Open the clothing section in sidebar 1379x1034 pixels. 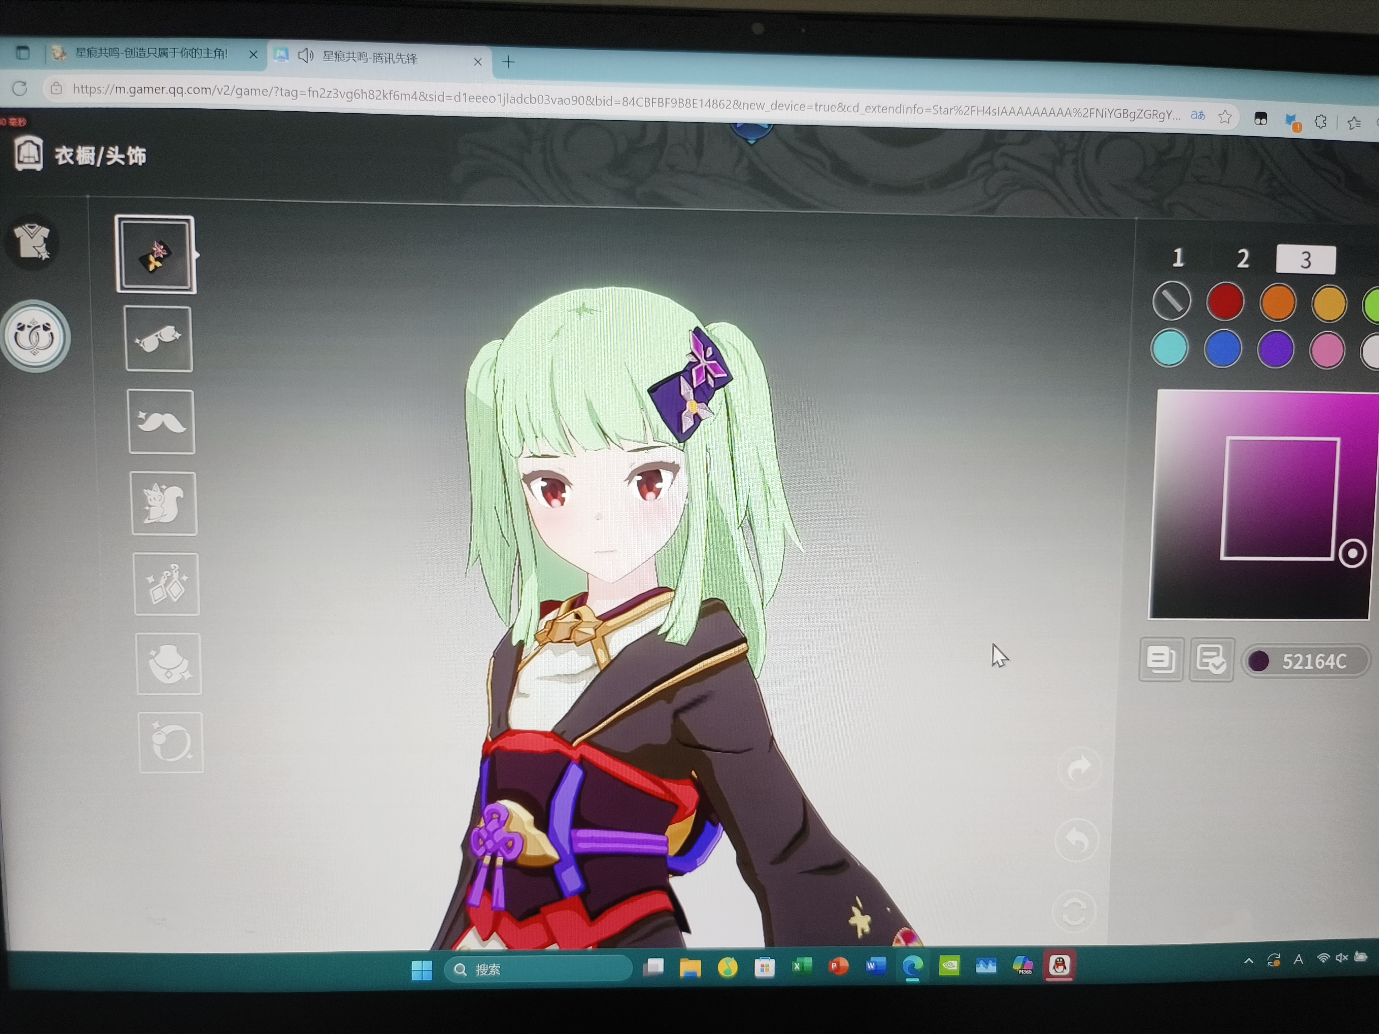point(32,243)
